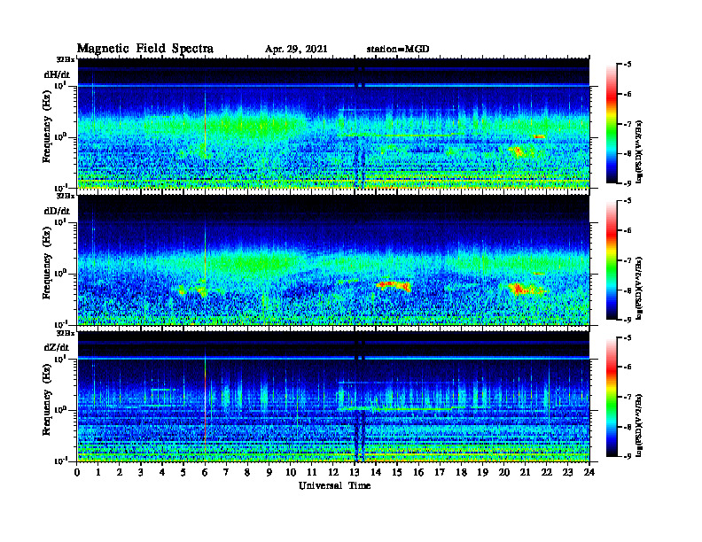
Task: Click hour 3 on the Universal Time axis
Action: click(141, 472)
